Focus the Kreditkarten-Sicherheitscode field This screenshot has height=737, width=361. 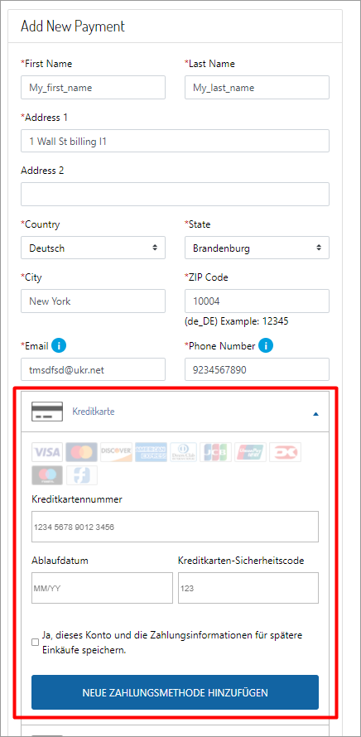[248, 588]
